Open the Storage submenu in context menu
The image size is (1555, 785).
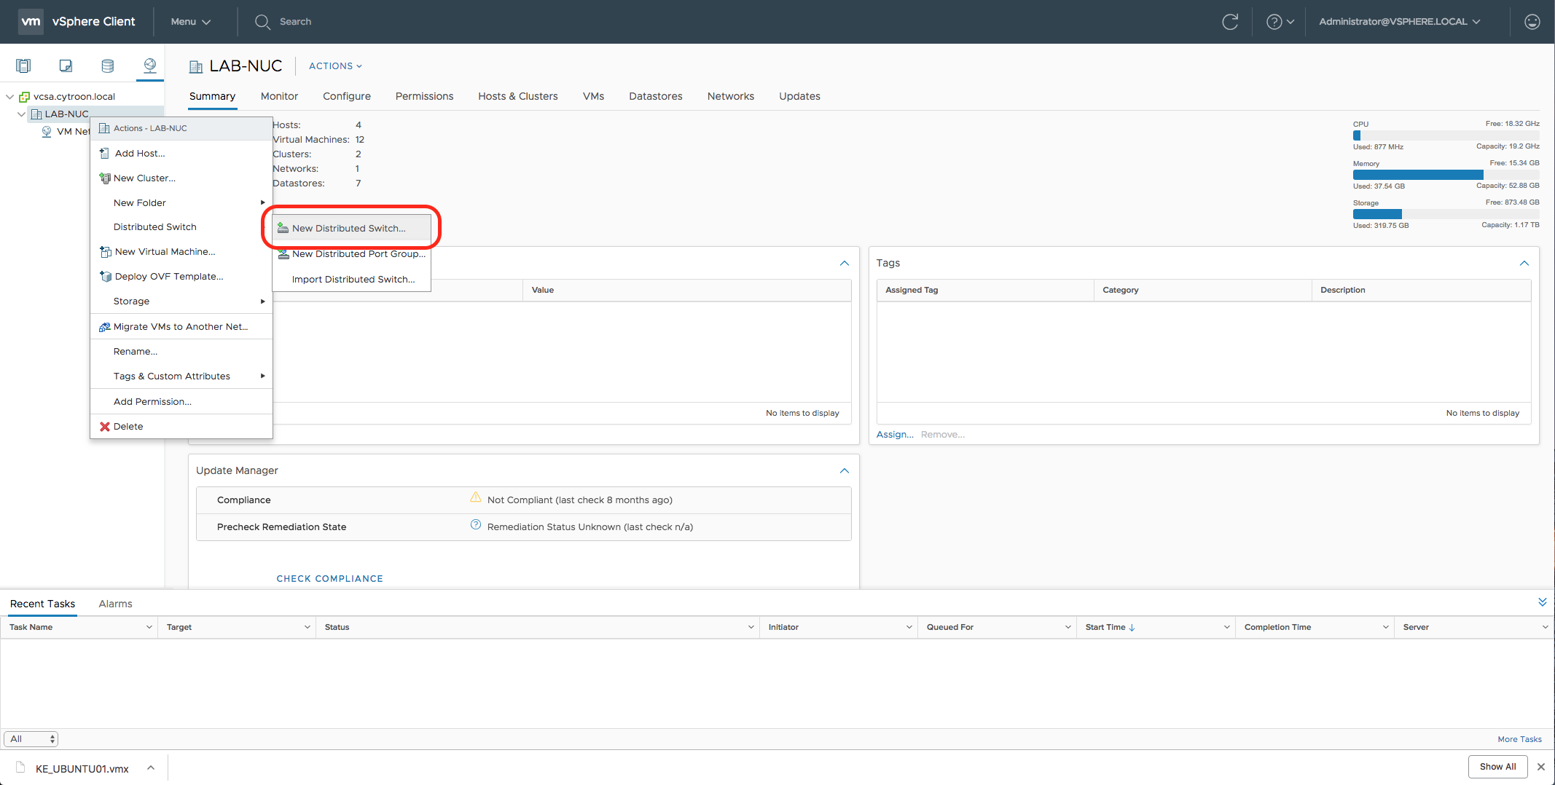click(x=181, y=301)
